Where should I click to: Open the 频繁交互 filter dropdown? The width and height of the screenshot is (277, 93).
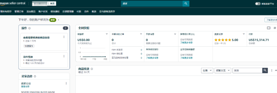tap(223, 70)
